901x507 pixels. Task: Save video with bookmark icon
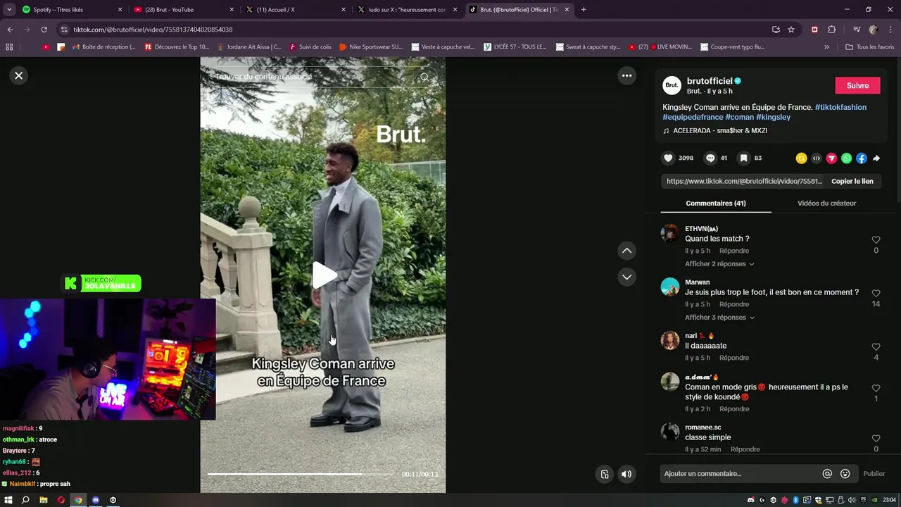click(743, 158)
